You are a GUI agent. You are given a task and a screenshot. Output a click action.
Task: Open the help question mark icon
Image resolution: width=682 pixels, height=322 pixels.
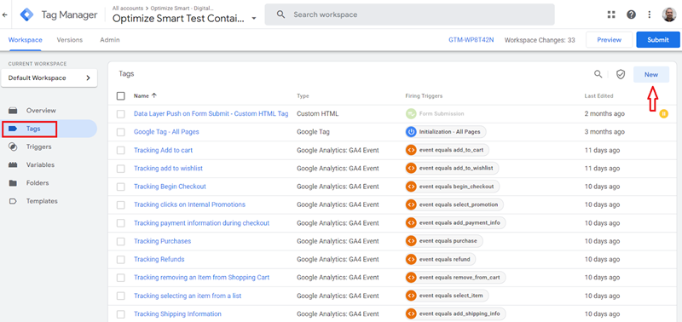click(631, 14)
